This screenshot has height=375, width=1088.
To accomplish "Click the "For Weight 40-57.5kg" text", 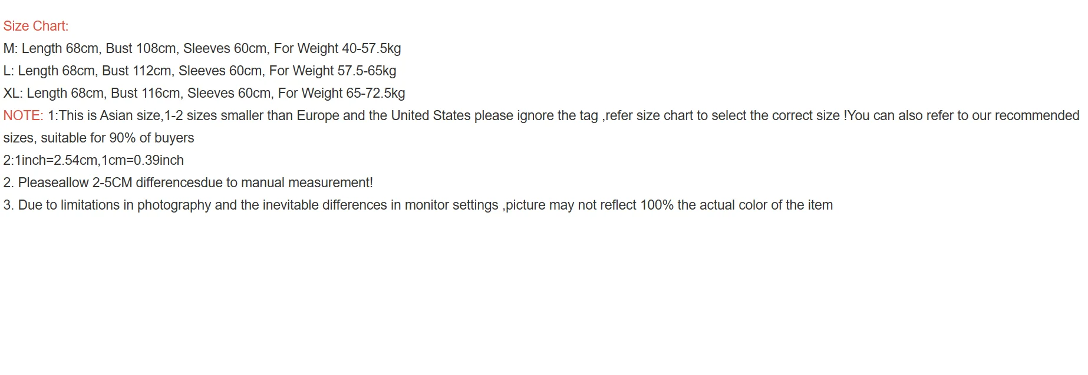I will coord(337,48).
